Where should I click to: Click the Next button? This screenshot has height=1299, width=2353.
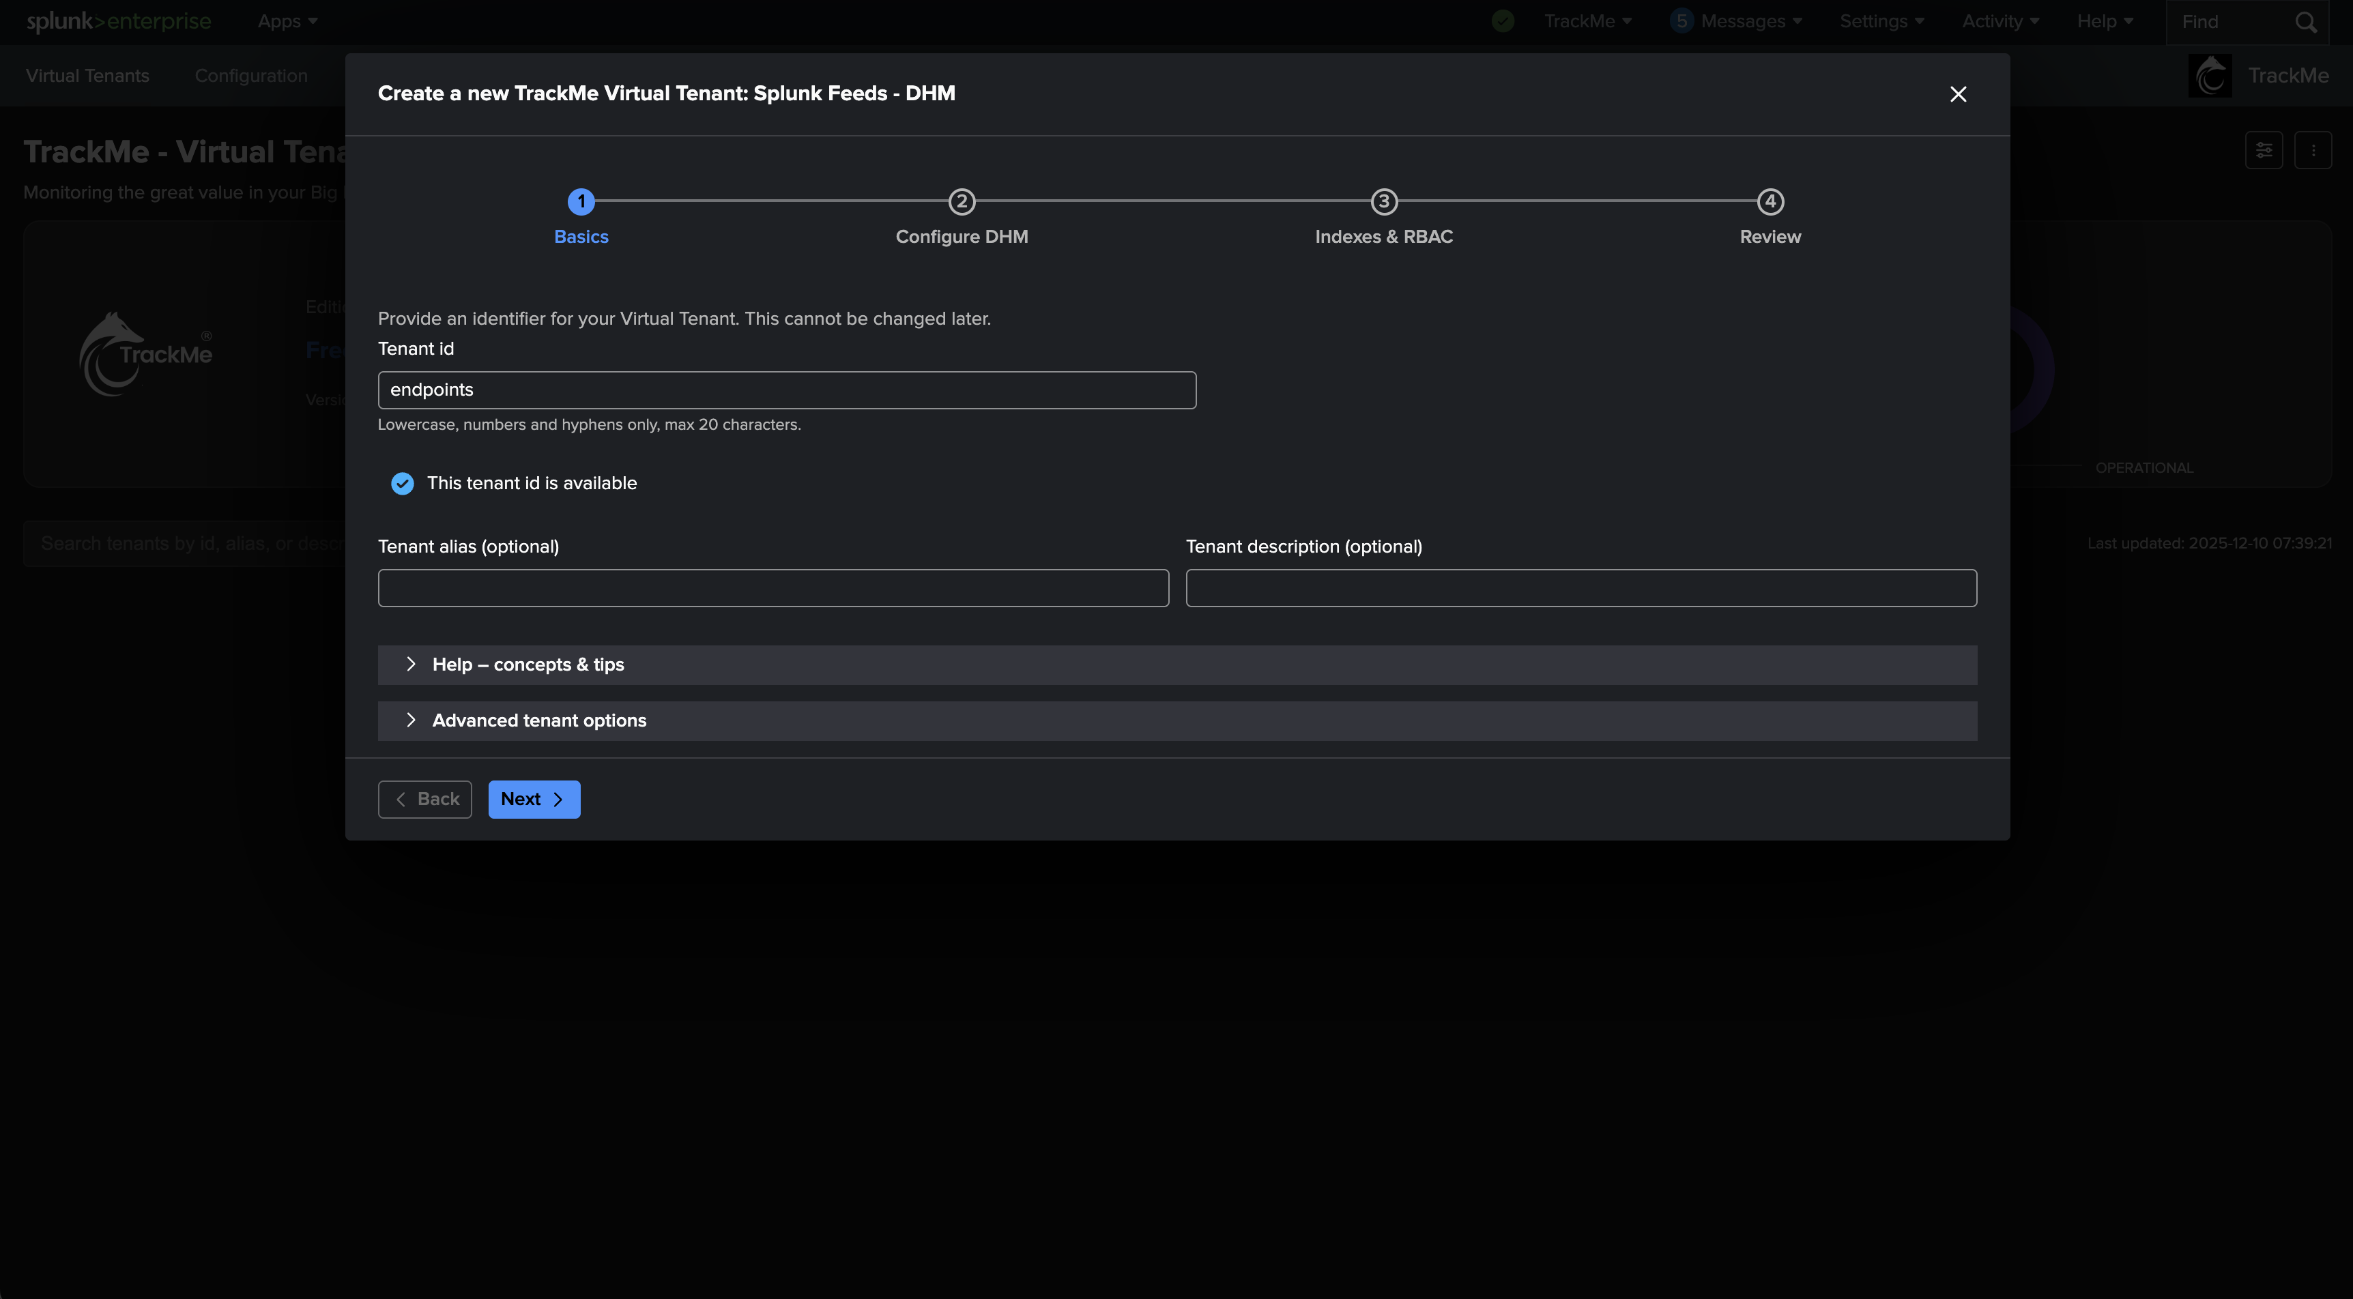(534, 800)
